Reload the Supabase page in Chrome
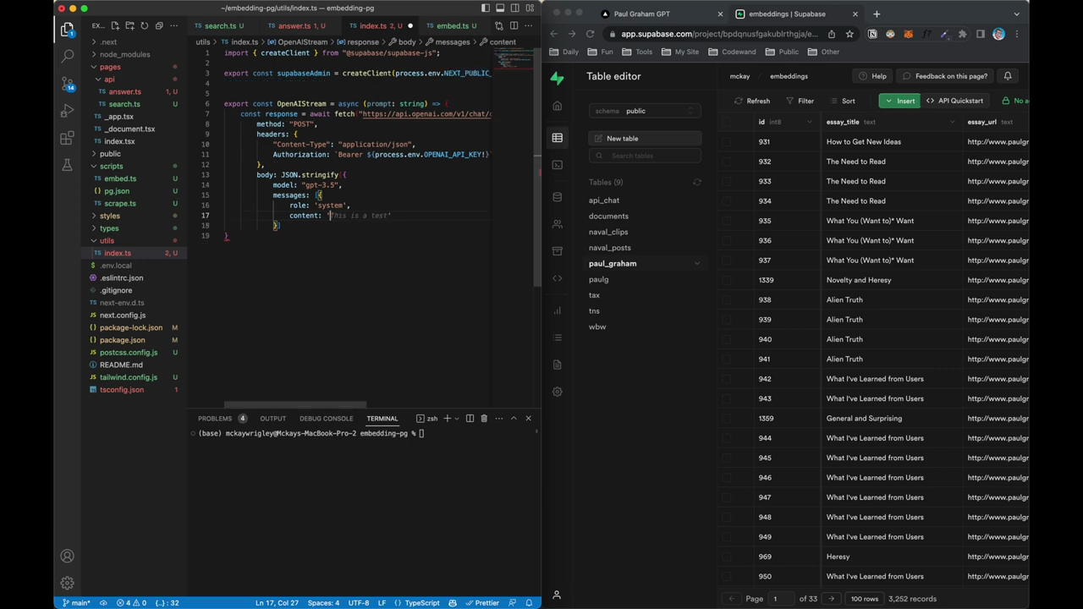Image resolution: width=1083 pixels, height=609 pixels. pyautogui.click(x=590, y=34)
